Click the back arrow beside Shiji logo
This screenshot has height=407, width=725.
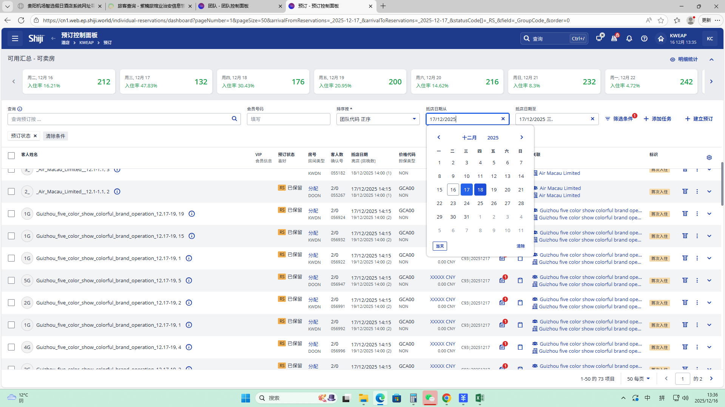tap(53, 38)
